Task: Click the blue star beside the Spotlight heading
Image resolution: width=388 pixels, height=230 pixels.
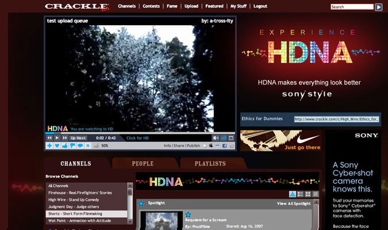Action: (x=141, y=204)
